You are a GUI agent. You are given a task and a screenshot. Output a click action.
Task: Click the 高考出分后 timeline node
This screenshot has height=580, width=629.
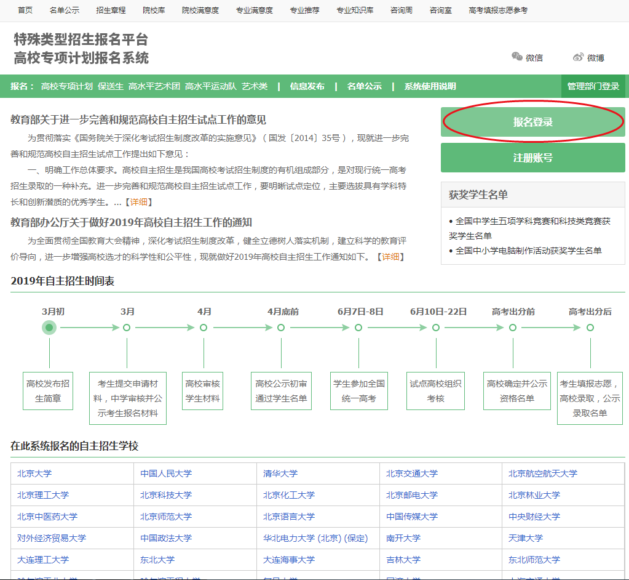[590, 328]
